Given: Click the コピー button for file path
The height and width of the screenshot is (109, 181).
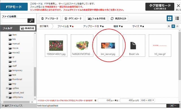Looking at the screenshot, I should click(x=173, y=106).
